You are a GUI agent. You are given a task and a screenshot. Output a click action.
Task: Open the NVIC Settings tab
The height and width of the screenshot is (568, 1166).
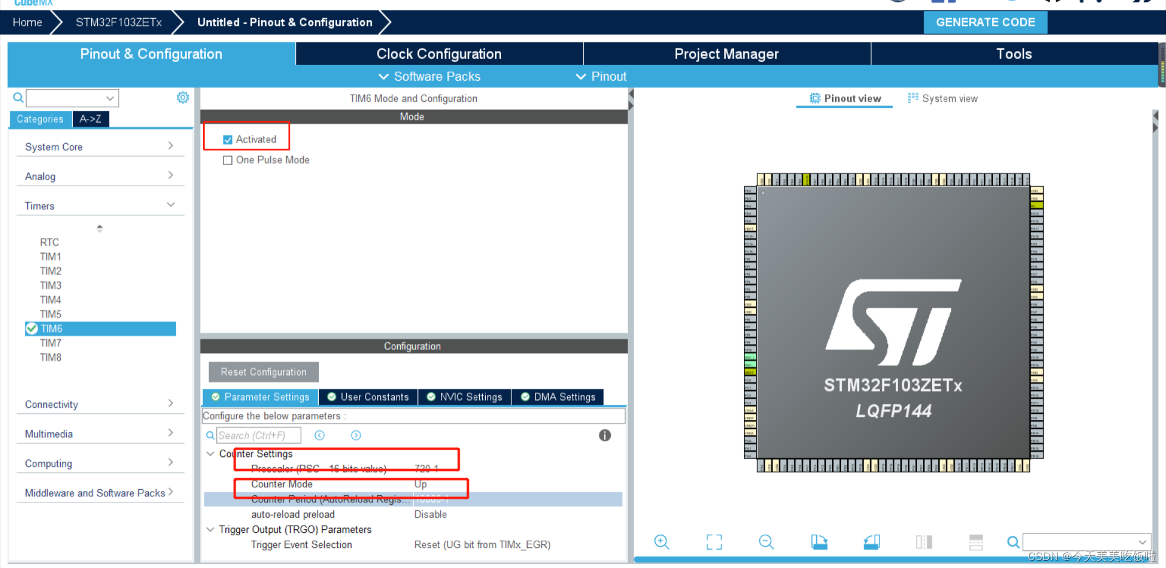point(465,397)
